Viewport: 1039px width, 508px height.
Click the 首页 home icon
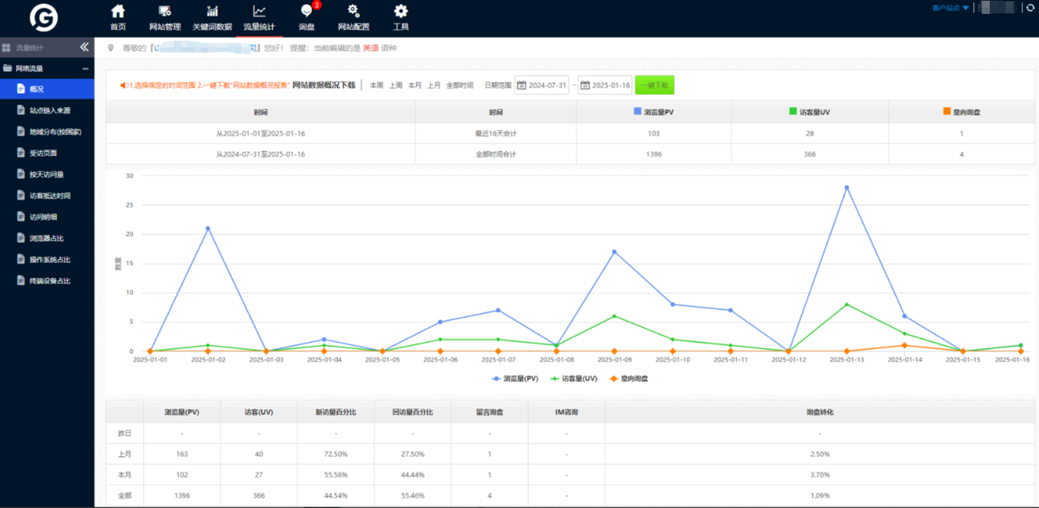118,11
